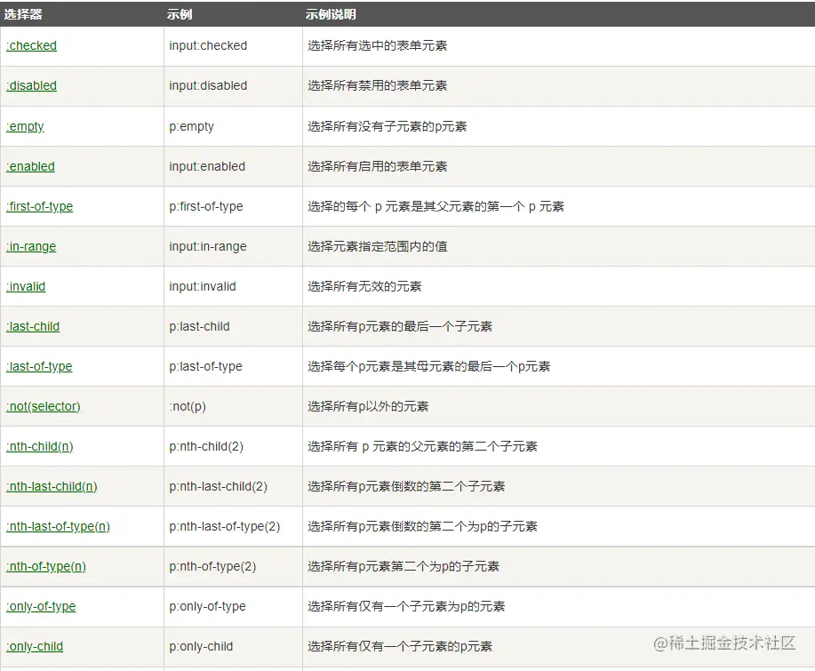
Task: Select the p:nth-last-child(2) example cell
Action: click(x=234, y=486)
